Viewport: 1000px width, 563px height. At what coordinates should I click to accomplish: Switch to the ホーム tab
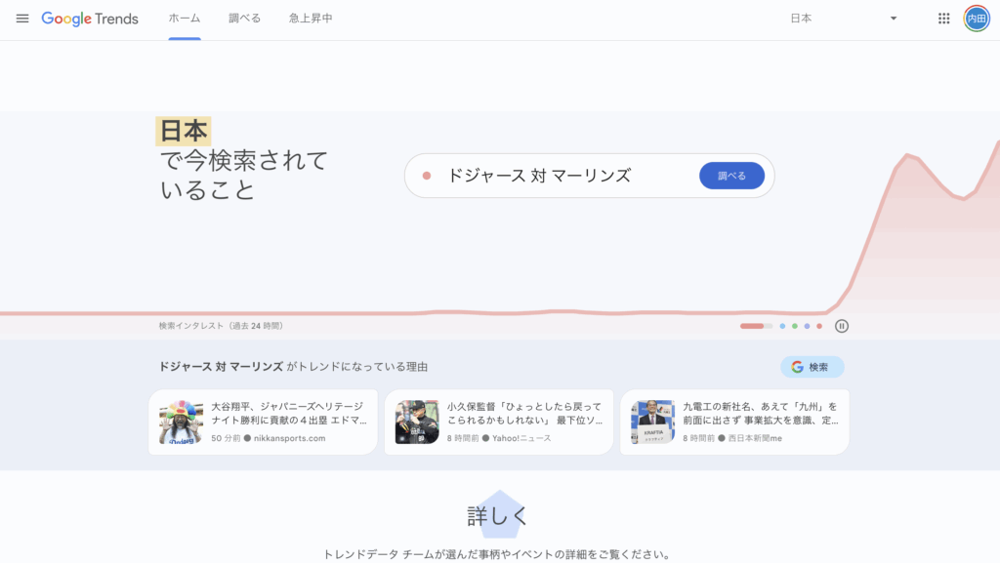point(185,19)
